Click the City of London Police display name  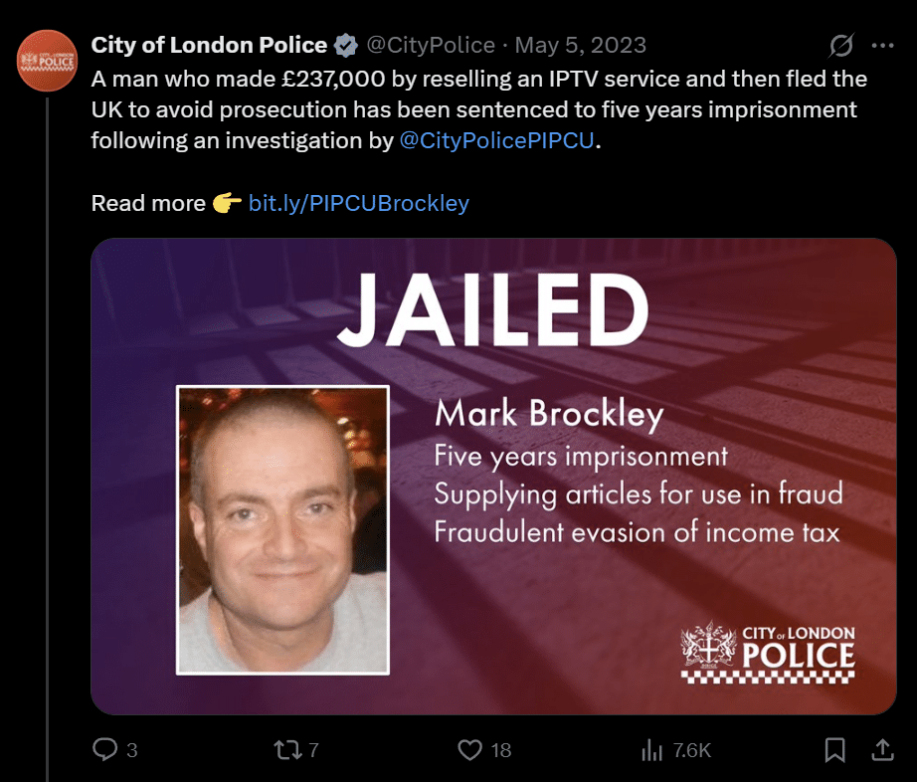pos(209,45)
